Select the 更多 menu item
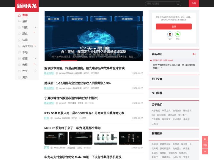Image resolution: width=214 pixels, height=160 pixels. (x=25, y=77)
